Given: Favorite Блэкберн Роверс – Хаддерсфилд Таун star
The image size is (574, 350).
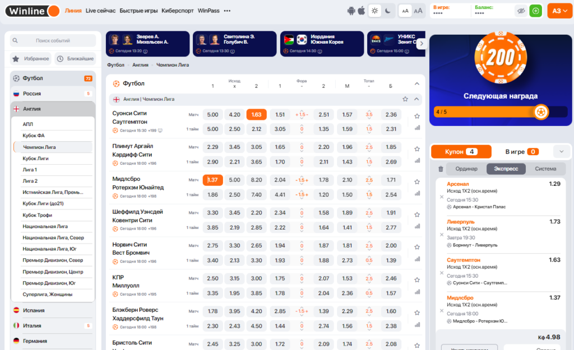Looking at the screenshot, I should (x=417, y=313).
